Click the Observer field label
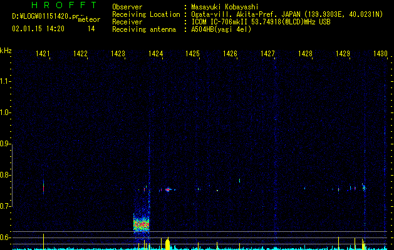The width and height of the screenshot is (394, 250). pos(127,7)
